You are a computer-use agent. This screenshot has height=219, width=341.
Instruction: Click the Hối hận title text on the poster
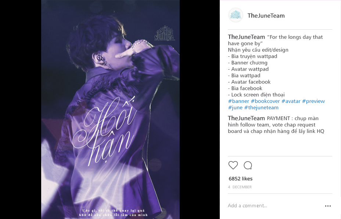[104, 130]
